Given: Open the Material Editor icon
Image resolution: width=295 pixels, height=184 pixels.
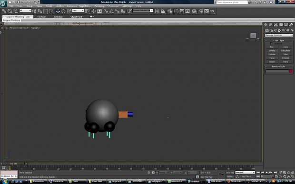Looking at the screenshot, I should [194, 11].
